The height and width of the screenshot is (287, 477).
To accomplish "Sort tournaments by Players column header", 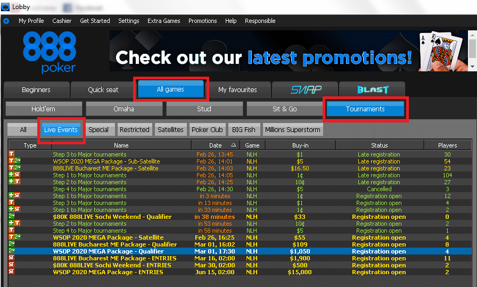I will tap(448, 145).
